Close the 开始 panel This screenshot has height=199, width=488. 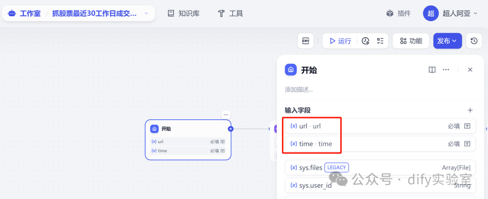click(470, 70)
